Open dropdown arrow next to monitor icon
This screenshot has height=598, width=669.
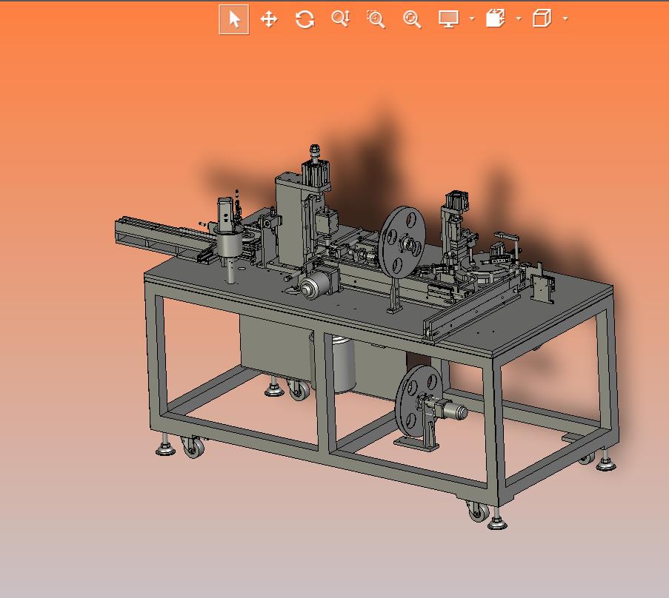472,19
